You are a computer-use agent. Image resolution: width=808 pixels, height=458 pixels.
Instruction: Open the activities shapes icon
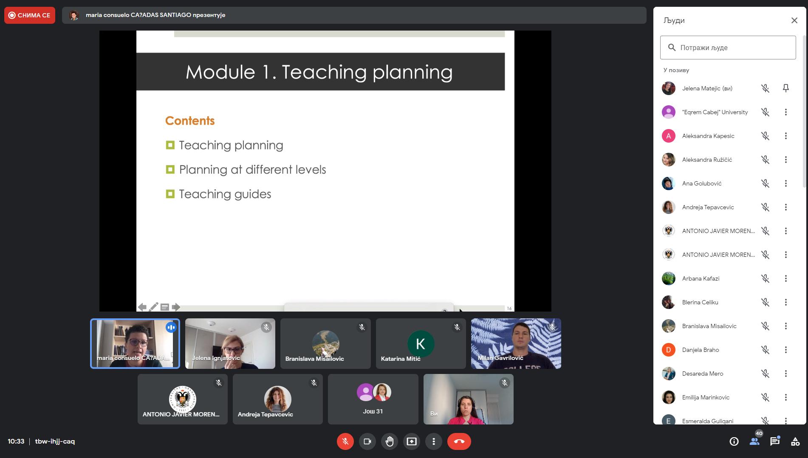[795, 441]
